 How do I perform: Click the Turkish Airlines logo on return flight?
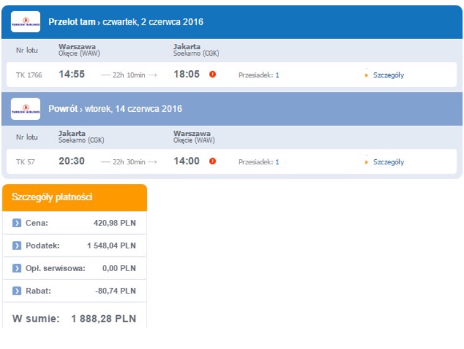coord(25,109)
